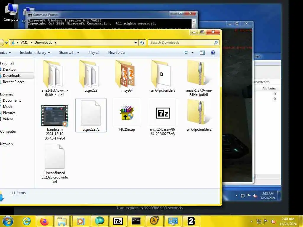Click the Favorites heading
Viewport: 303px width, 227px height.
(x=7, y=63)
